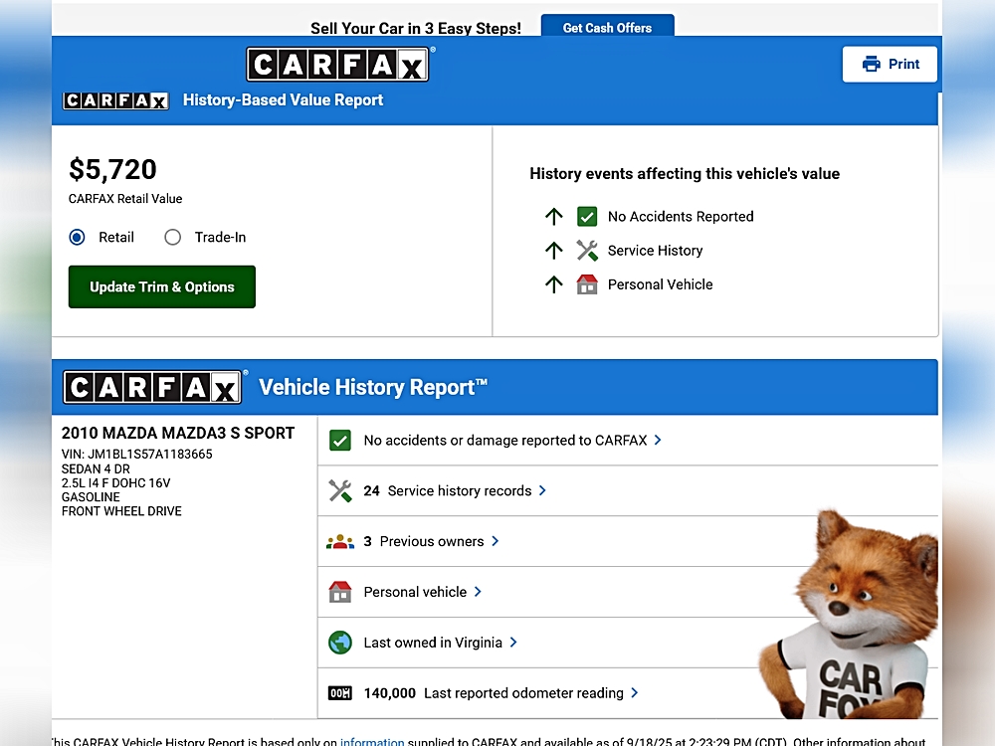The width and height of the screenshot is (995, 746).
Task: Expand the Service history records chevron
Action: pyautogui.click(x=542, y=490)
